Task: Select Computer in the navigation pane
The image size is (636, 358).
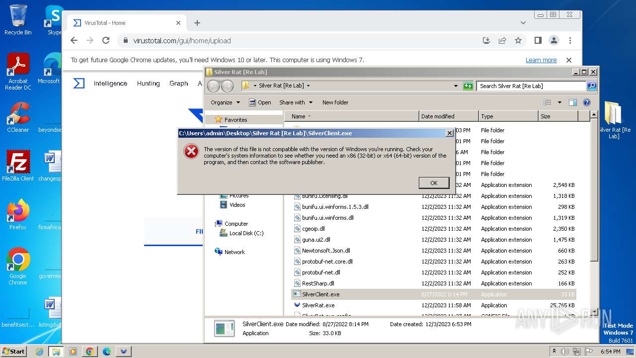Action: coord(231,224)
